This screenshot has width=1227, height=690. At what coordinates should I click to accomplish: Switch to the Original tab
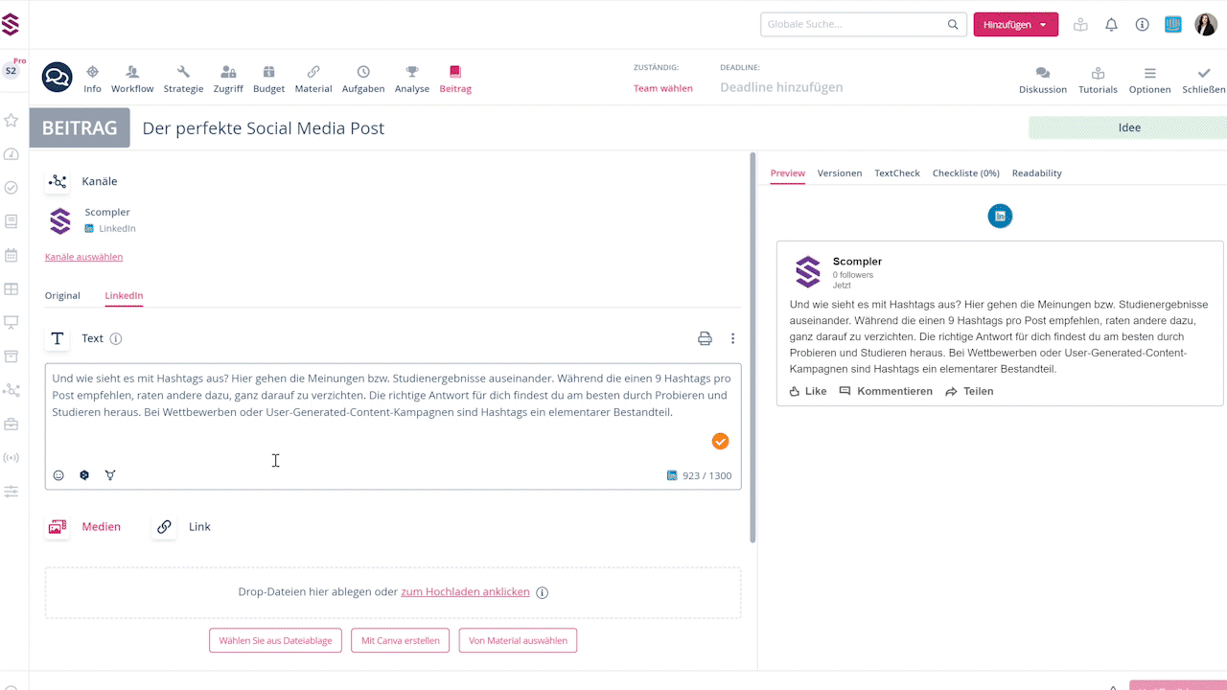[62, 295]
